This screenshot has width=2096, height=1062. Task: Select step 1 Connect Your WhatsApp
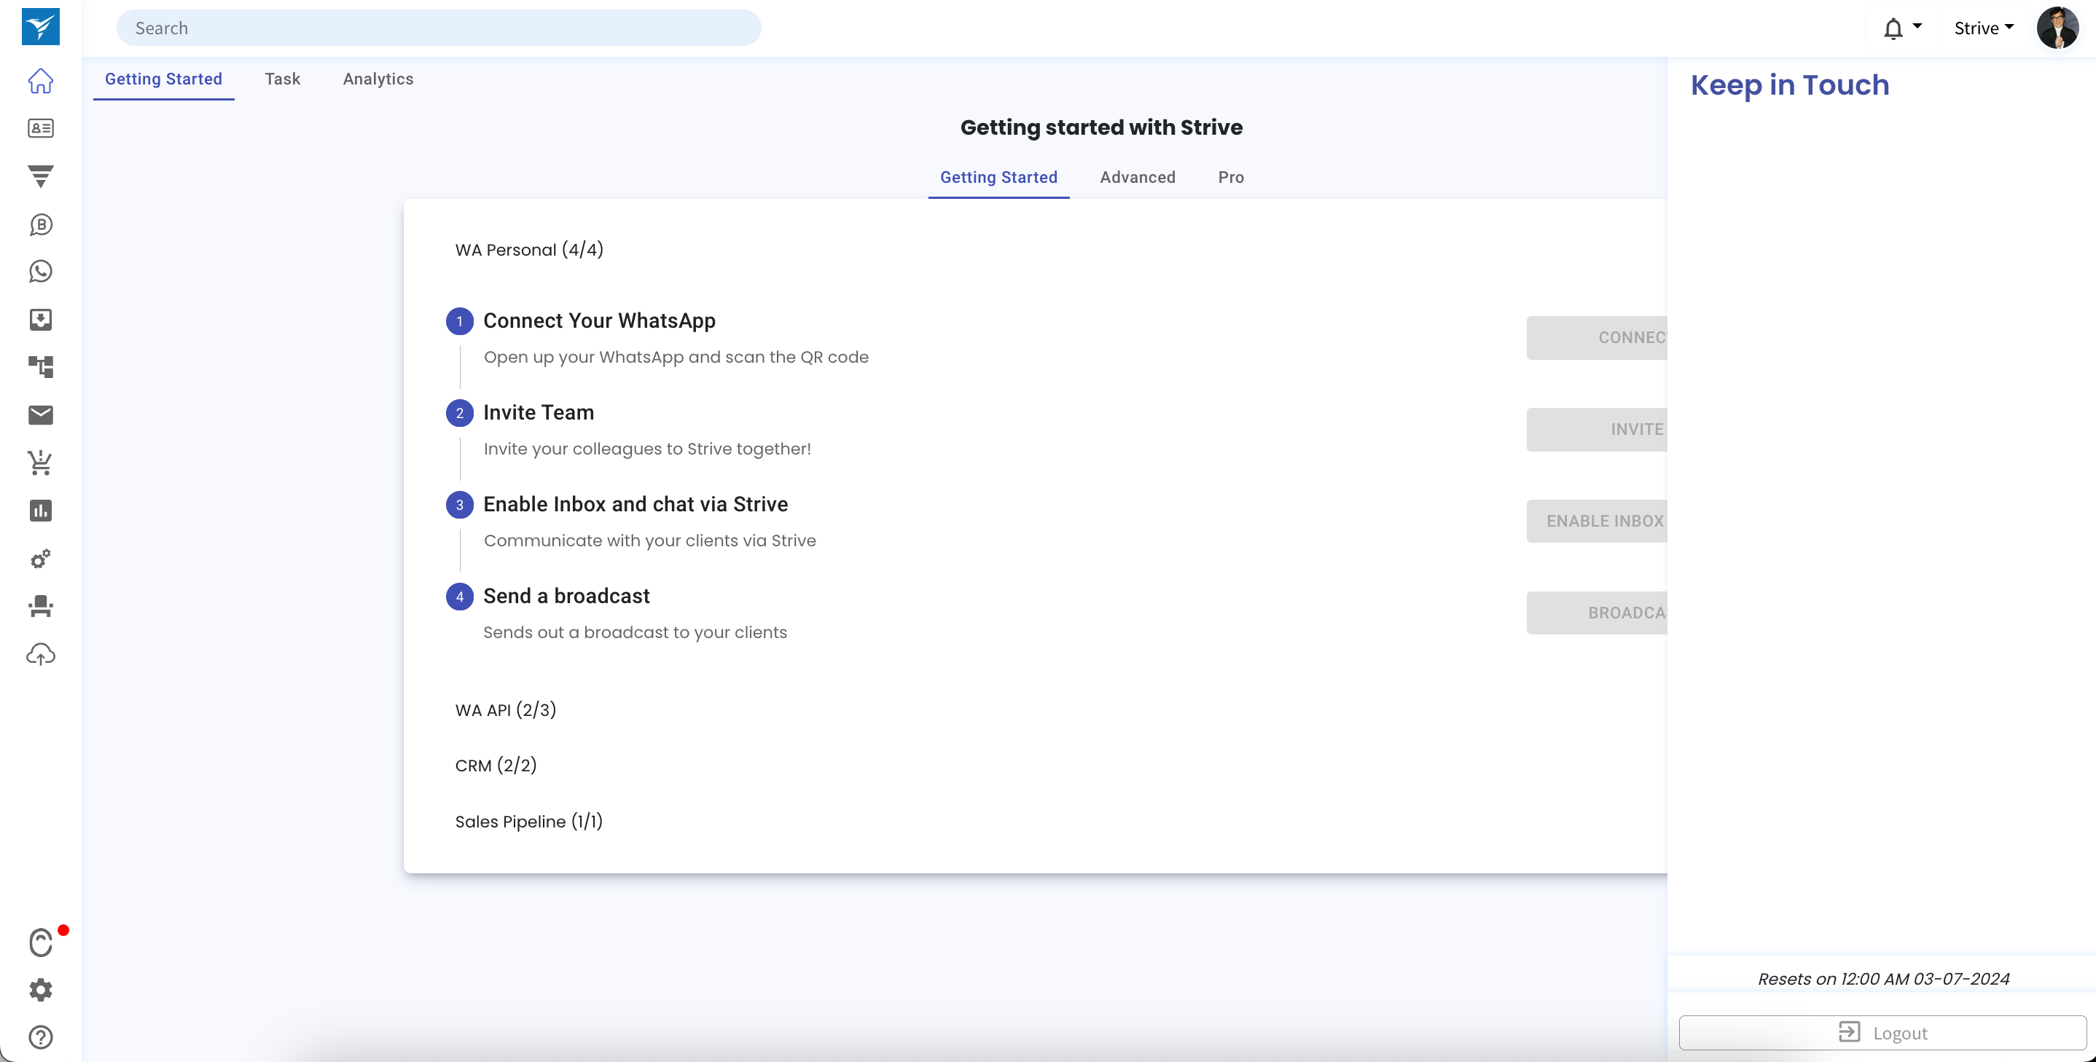pos(599,321)
